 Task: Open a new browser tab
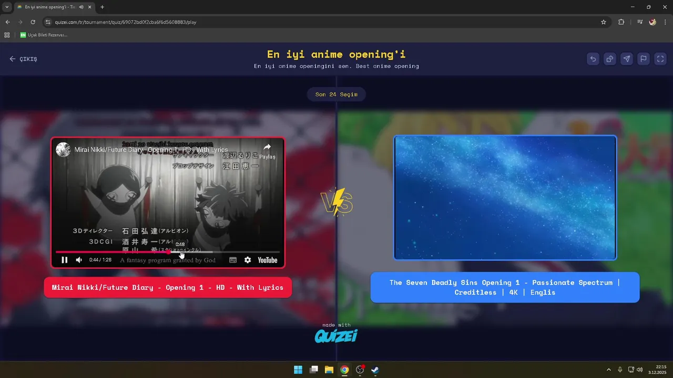102,7
